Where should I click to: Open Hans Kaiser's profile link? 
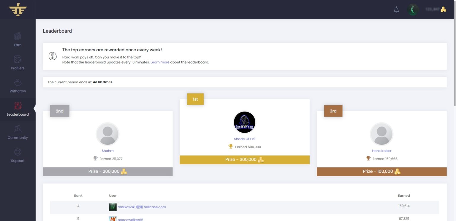pyautogui.click(x=381, y=151)
